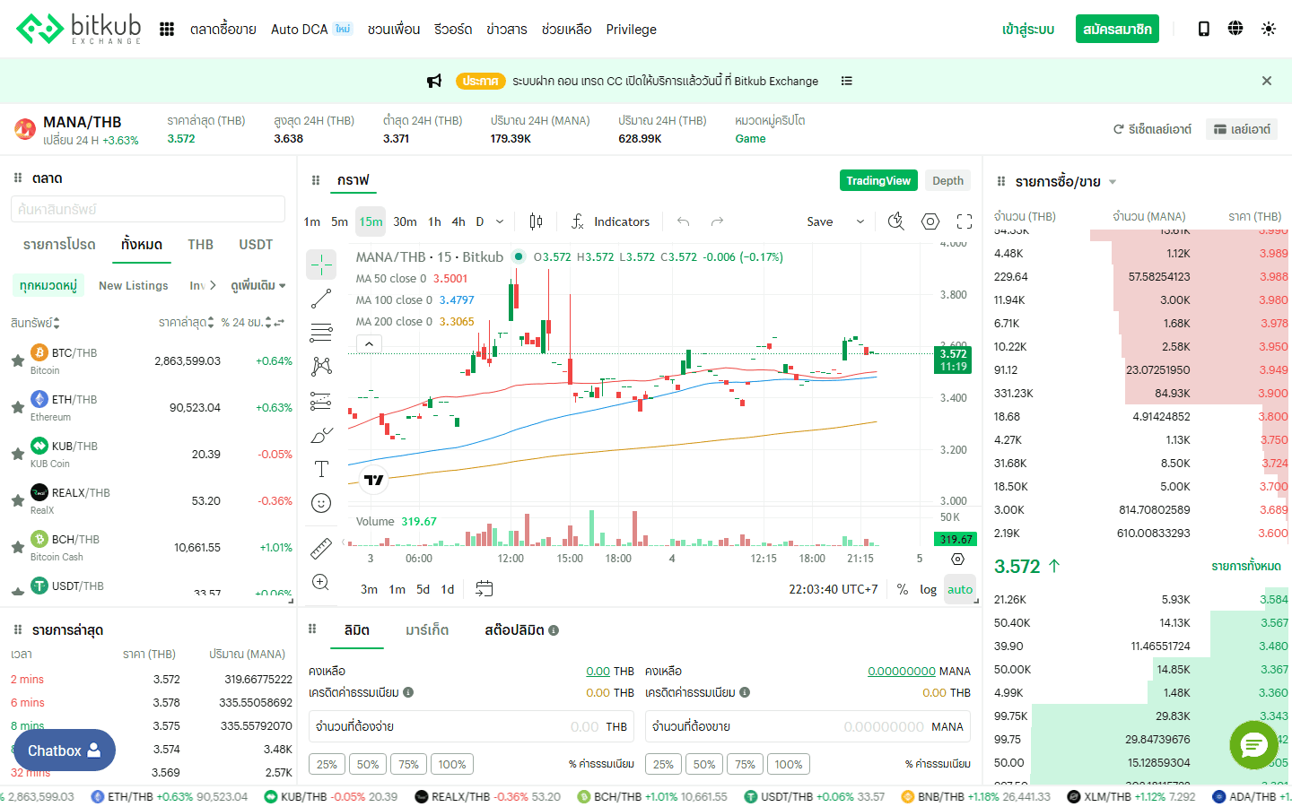Viewport: 1292px width, 807px height.
Task: Open chart settings hexagon icon
Action: pyautogui.click(x=930, y=221)
